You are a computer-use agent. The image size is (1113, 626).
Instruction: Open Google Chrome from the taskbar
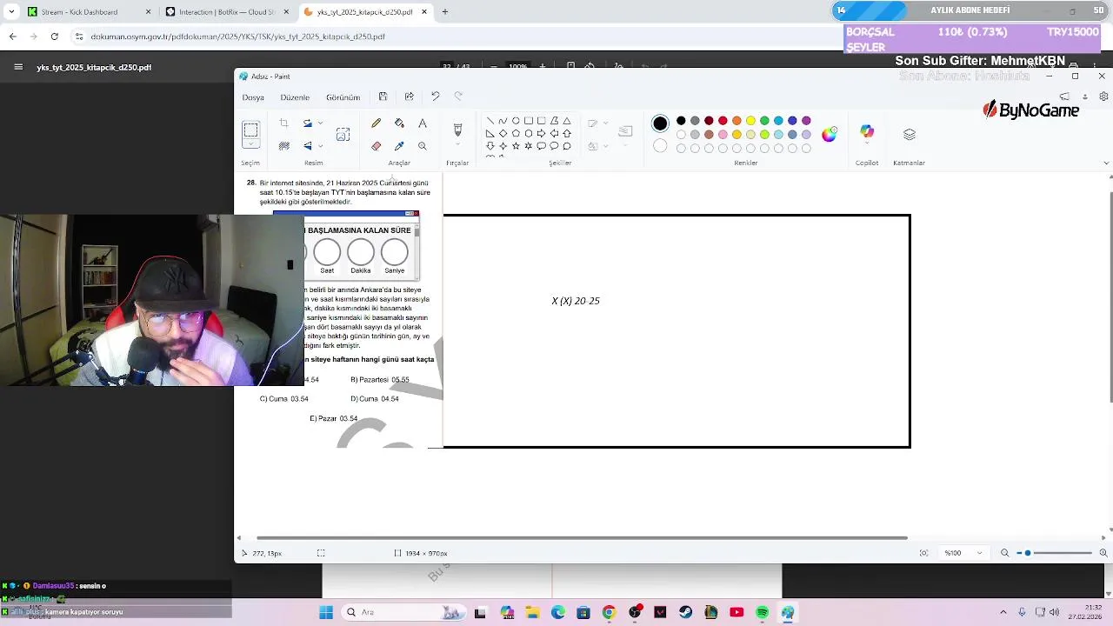(609, 612)
